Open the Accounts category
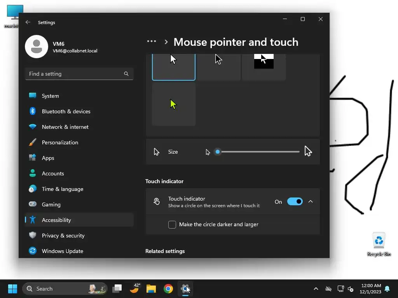The image size is (398, 298). click(x=79, y=173)
